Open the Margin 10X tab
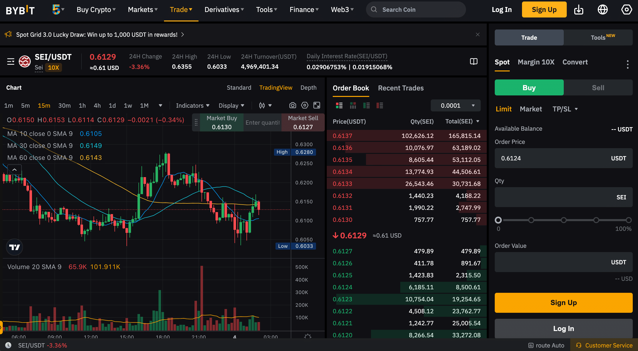Screen dimensions: 638x351 click(536, 62)
